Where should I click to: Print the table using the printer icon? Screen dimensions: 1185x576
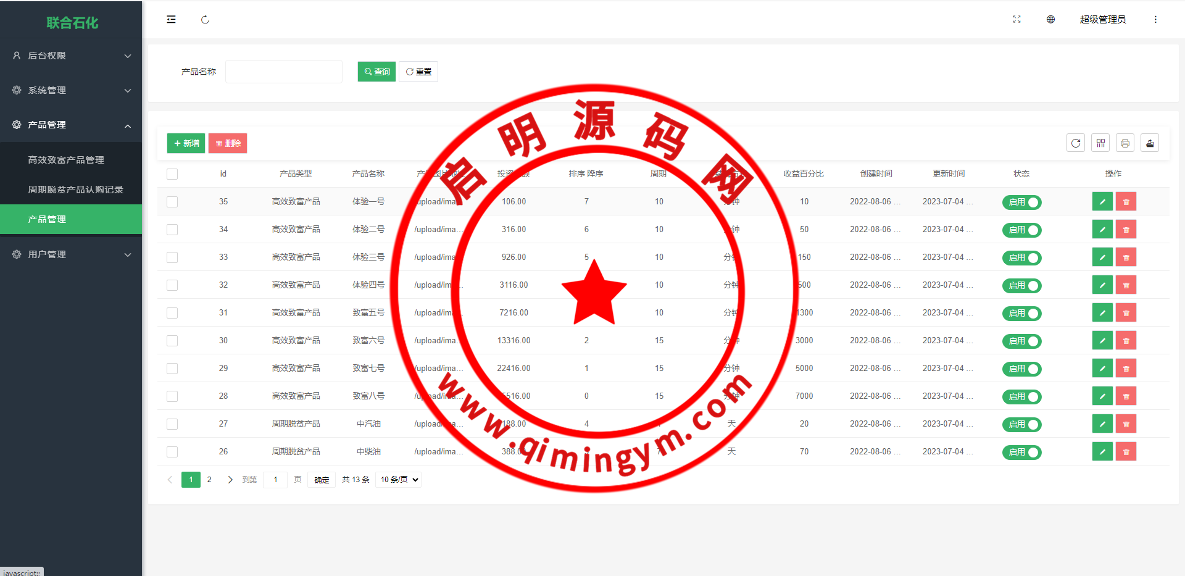click(x=1125, y=143)
